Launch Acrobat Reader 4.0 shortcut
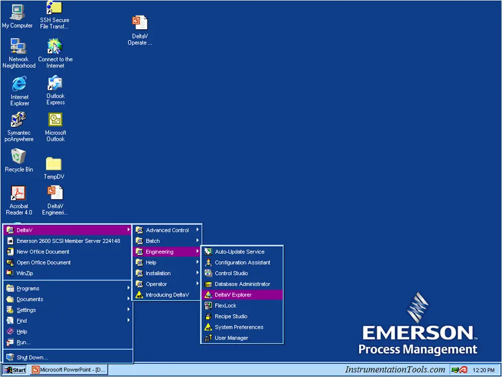502x377 pixels. click(19, 200)
